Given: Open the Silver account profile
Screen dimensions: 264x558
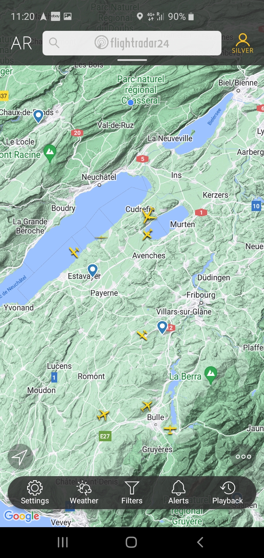Looking at the screenshot, I should pos(242,43).
